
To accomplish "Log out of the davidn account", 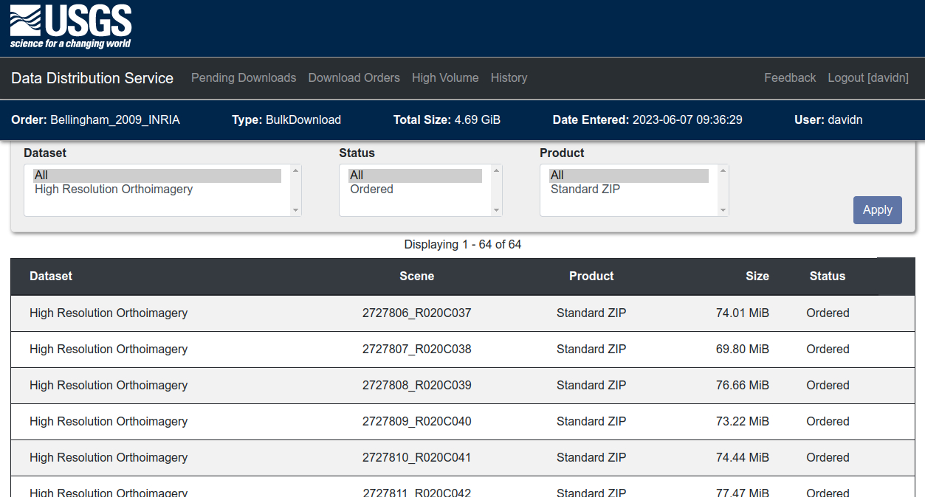I will (x=867, y=78).
